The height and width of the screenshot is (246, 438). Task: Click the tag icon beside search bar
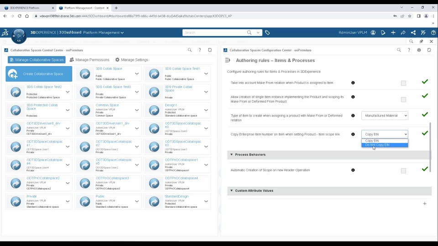click(x=267, y=33)
